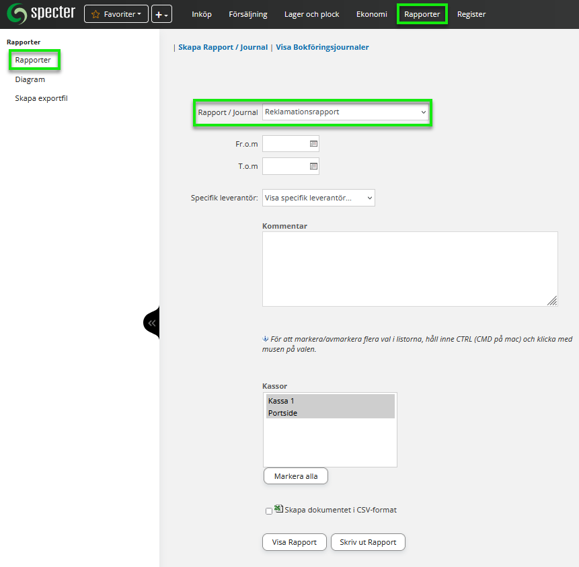
Task: Enable Skapa dokumentet i CSV-format checkbox
Action: coord(269,511)
